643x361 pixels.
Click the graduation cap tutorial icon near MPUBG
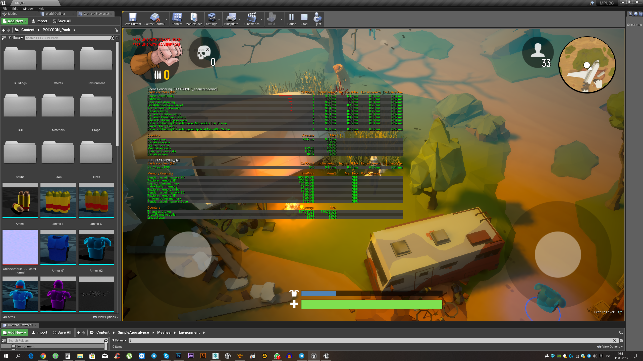592,3
